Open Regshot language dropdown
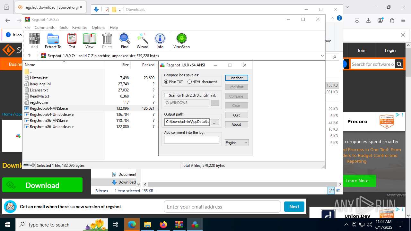This screenshot has height=231, width=411. tap(237, 143)
